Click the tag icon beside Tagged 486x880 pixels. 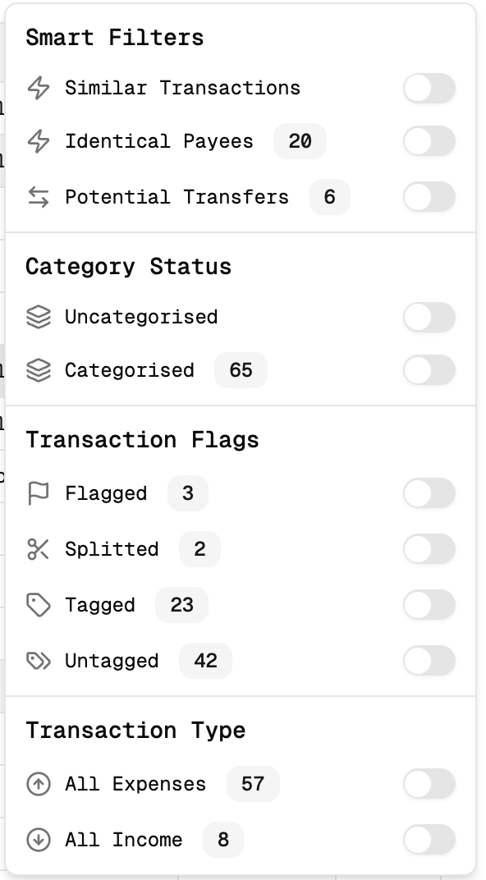[38, 605]
